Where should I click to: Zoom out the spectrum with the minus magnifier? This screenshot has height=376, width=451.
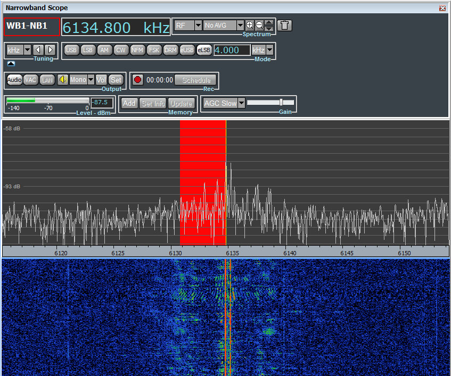tap(259, 26)
